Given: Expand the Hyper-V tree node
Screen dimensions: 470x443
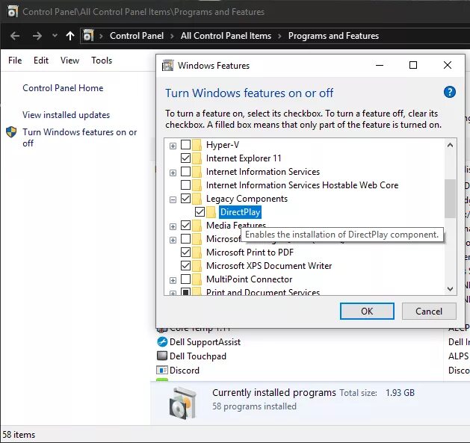Looking at the screenshot, I should pyautogui.click(x=173, y=146).
